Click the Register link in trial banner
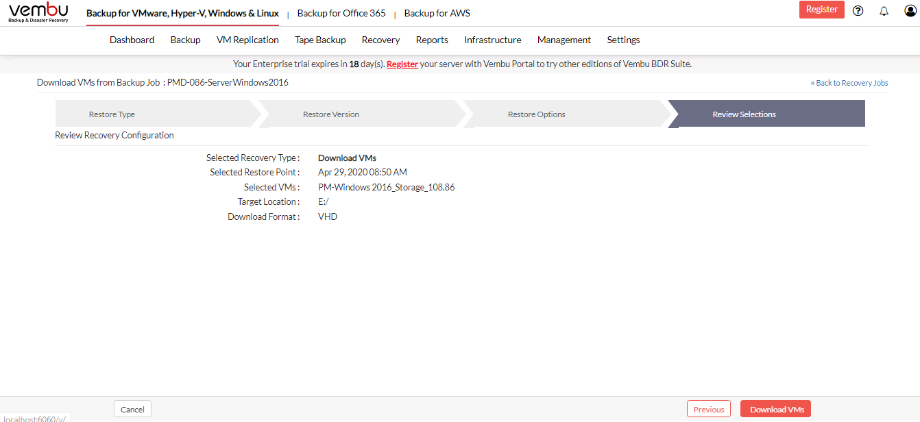 pos(402,64)
